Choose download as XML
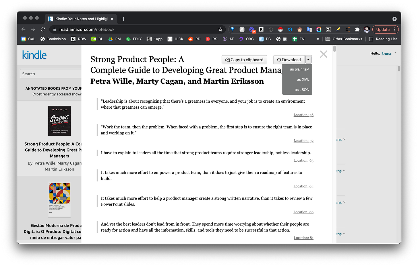418x266 pixels. tap(303, 79)
